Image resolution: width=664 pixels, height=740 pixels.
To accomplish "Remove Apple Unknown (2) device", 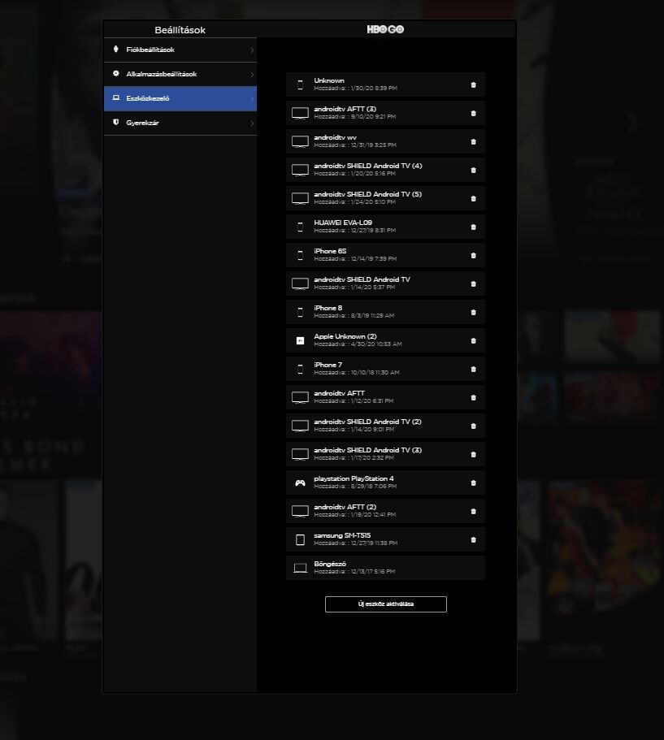I will 473,340.
